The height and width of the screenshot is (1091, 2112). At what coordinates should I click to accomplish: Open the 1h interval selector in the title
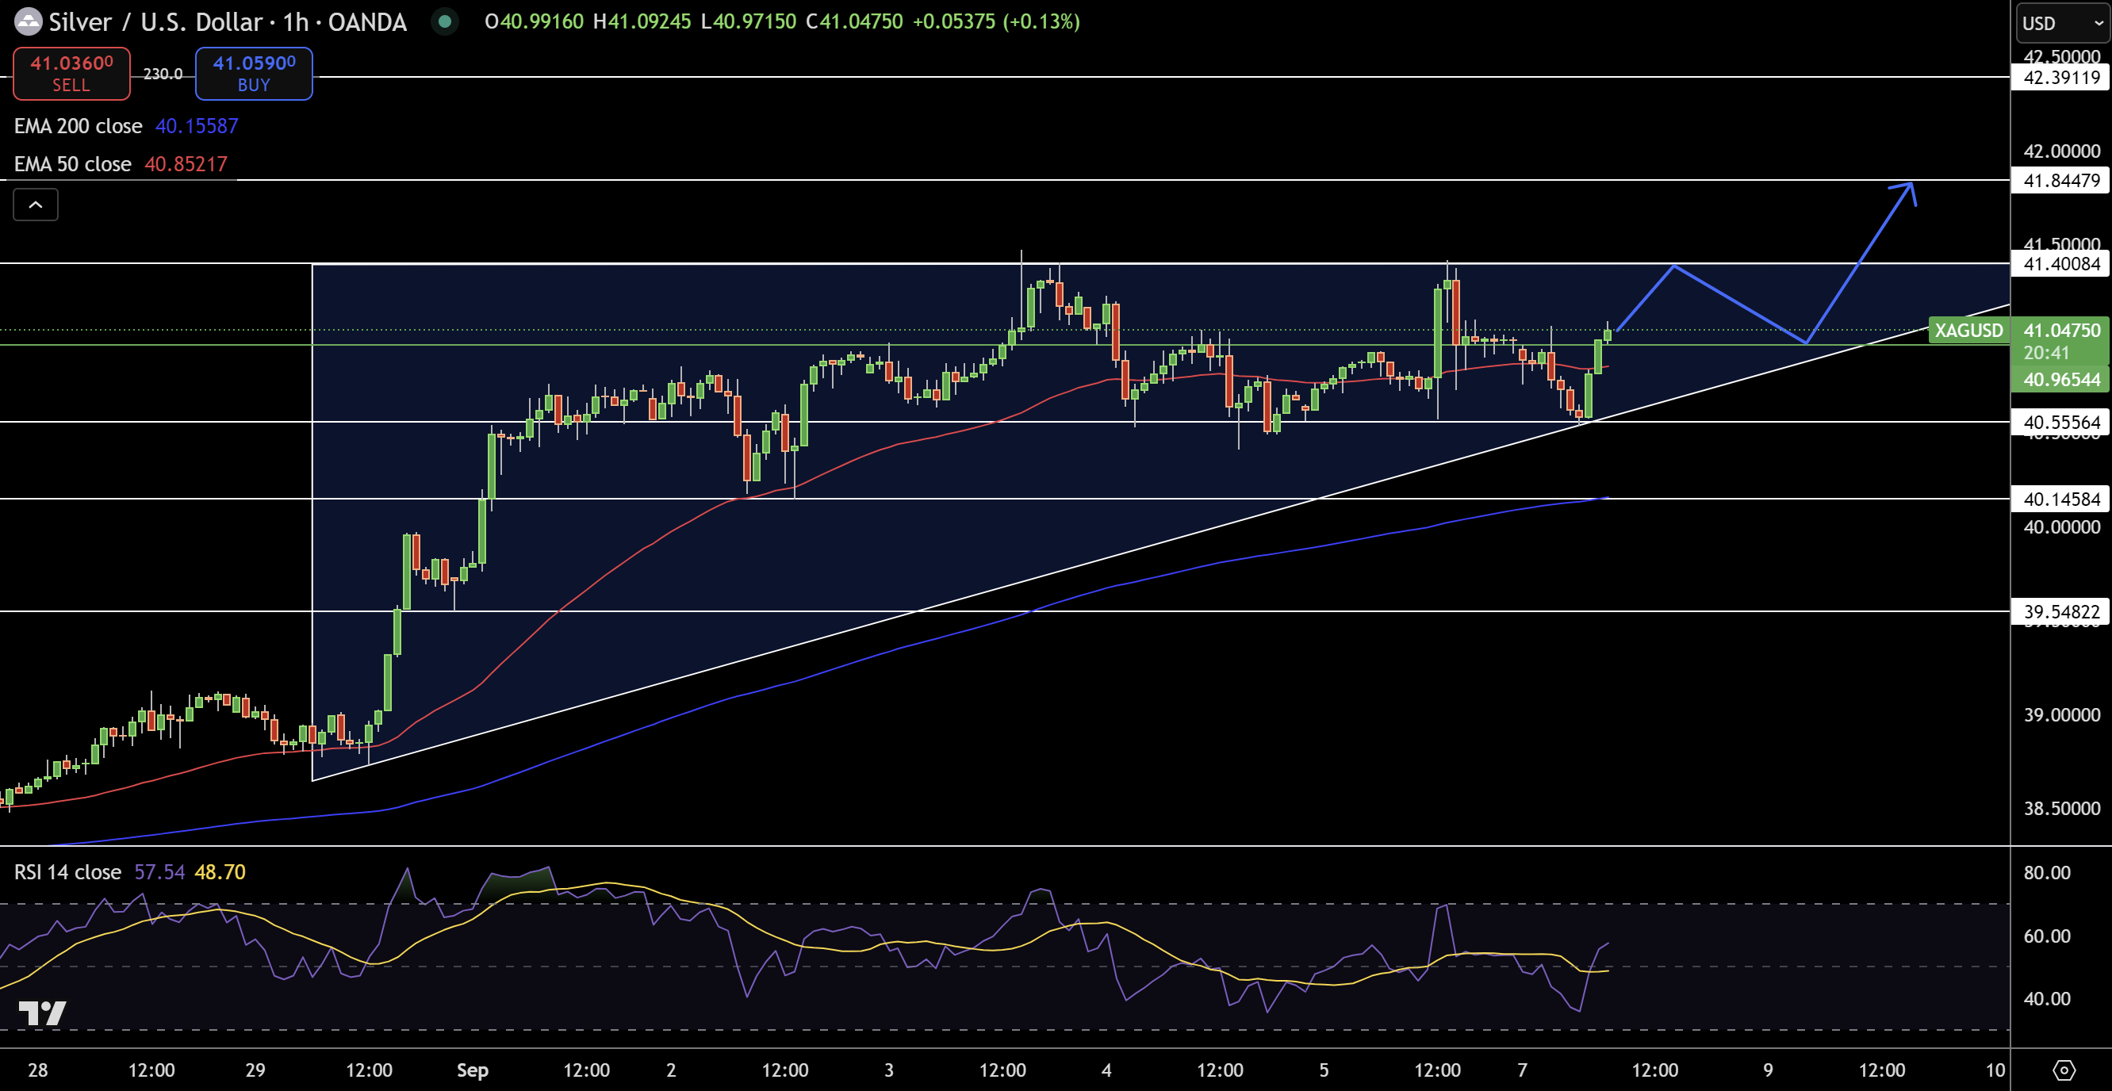298,21
